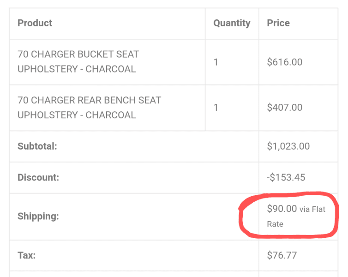Click the $76.77 tax amount
This screenshot has height=277, width=348.
282,255
